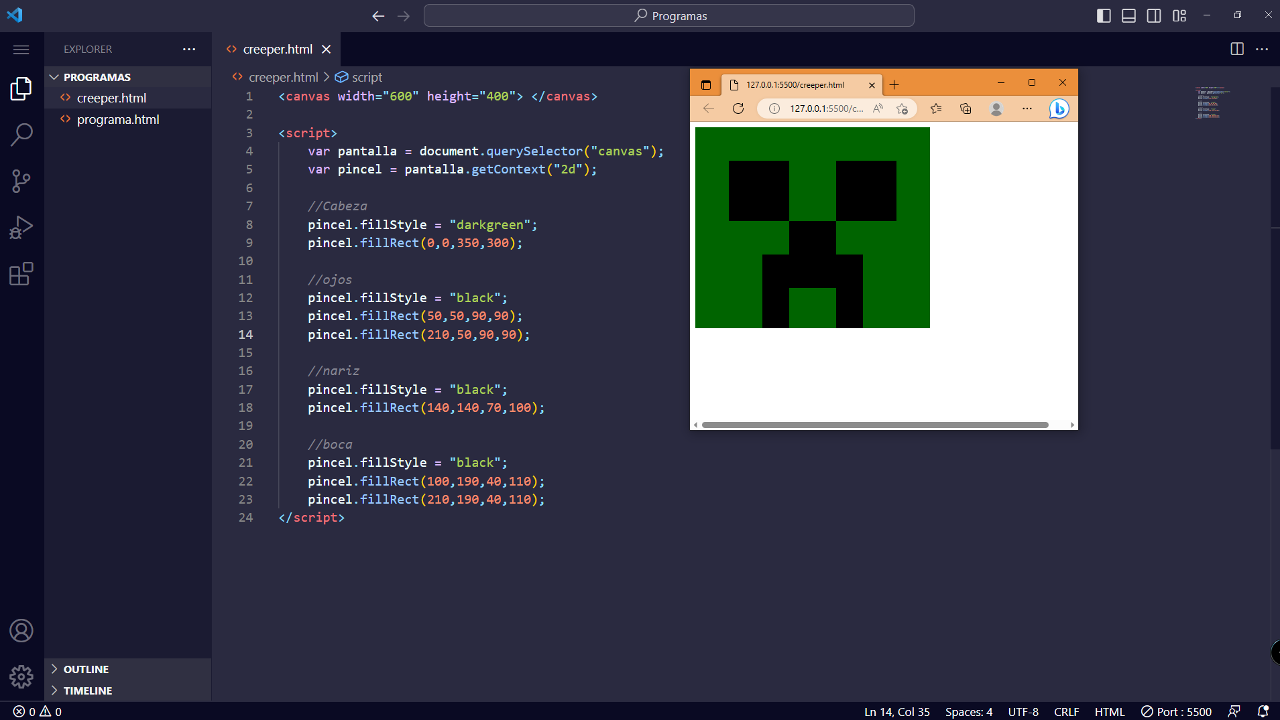Toggle the secondary side bar
This screenshot has height=720, width=1280.
(x=1154, y=15)
